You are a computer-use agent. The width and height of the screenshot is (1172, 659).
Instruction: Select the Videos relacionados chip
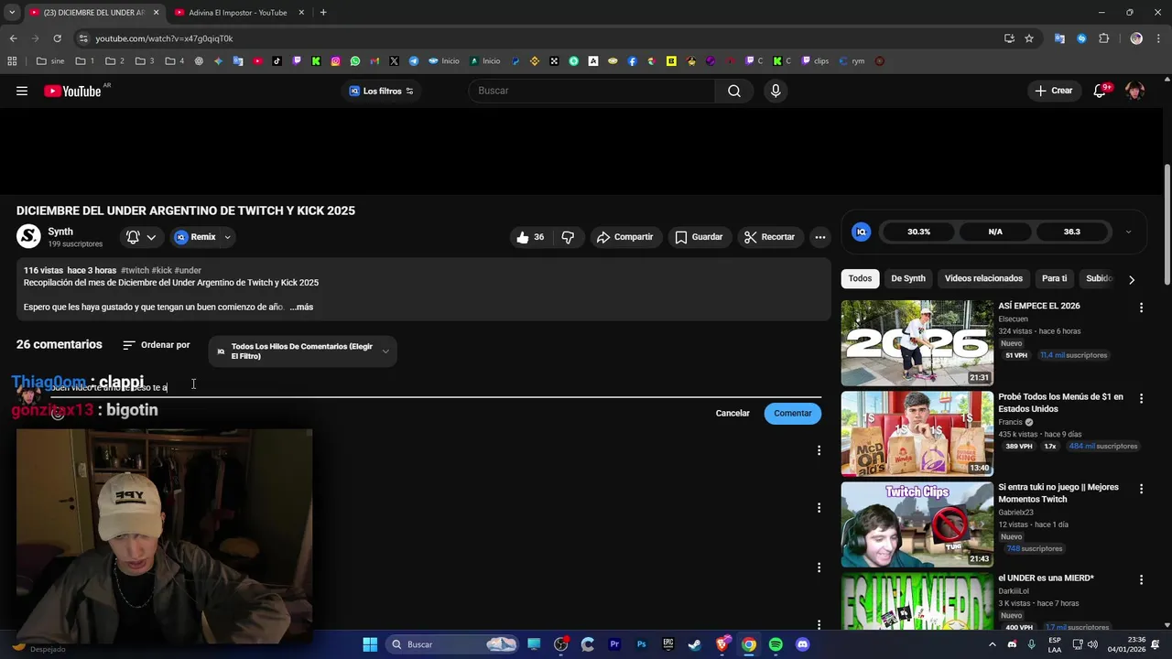983,278
